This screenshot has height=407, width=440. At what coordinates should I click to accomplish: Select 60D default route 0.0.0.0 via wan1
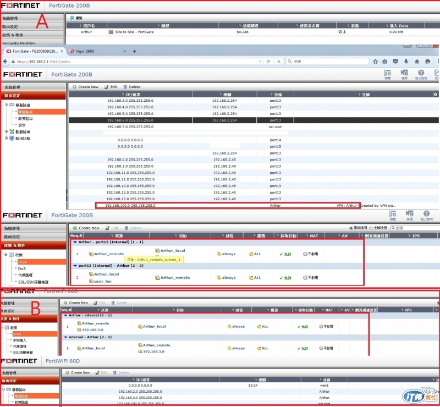tap(250, 386)
